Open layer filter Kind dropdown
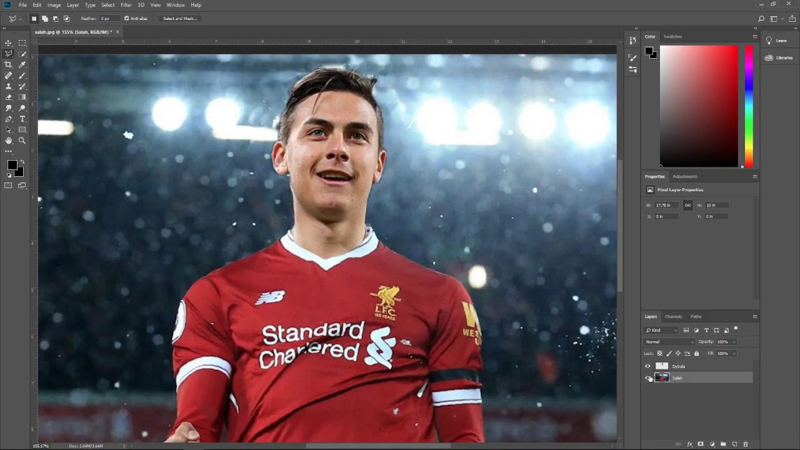This screenshot has height=450, width=800. coord(662,330)
